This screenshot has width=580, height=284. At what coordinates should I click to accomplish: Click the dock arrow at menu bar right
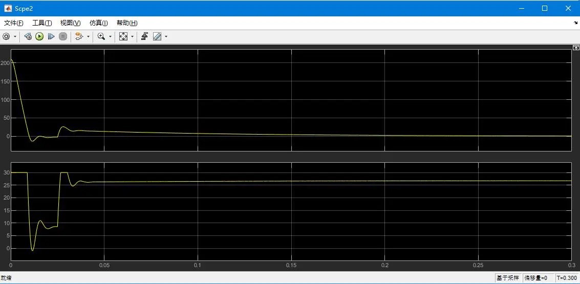click(x=575, y=23)
